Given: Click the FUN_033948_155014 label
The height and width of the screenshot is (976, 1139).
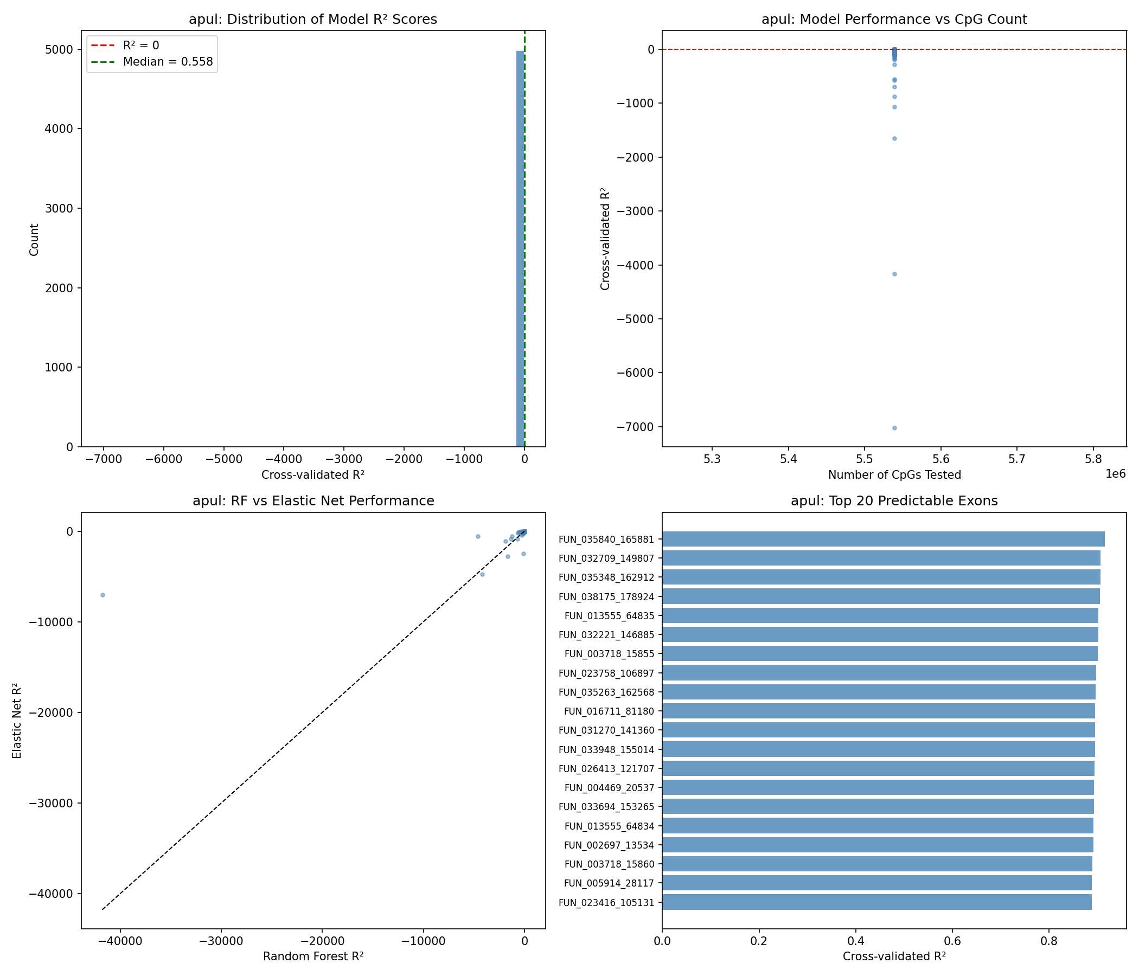Looking at the screenshot, I should [x=606, y=749].
